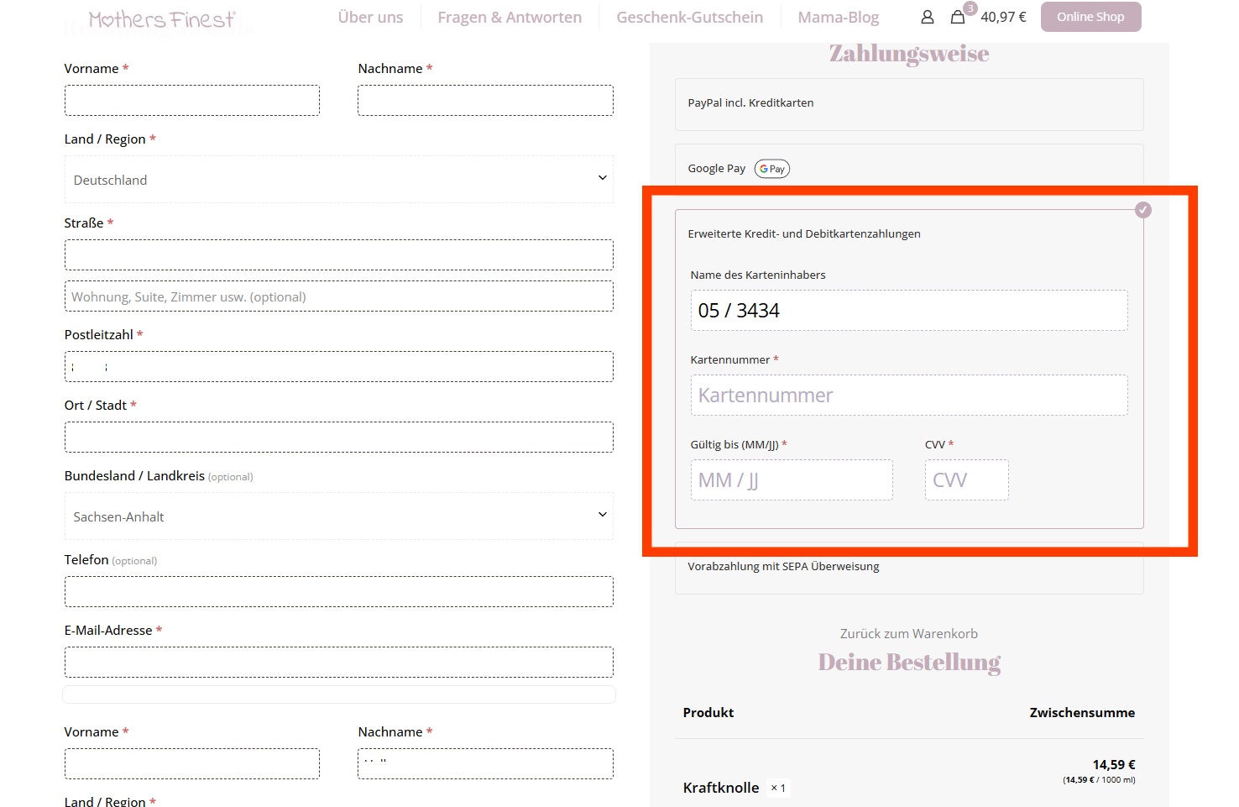The width and height of the screenshot is (1239, 807).
Task: Open the shopping cart icon
Action: (957, 17)
